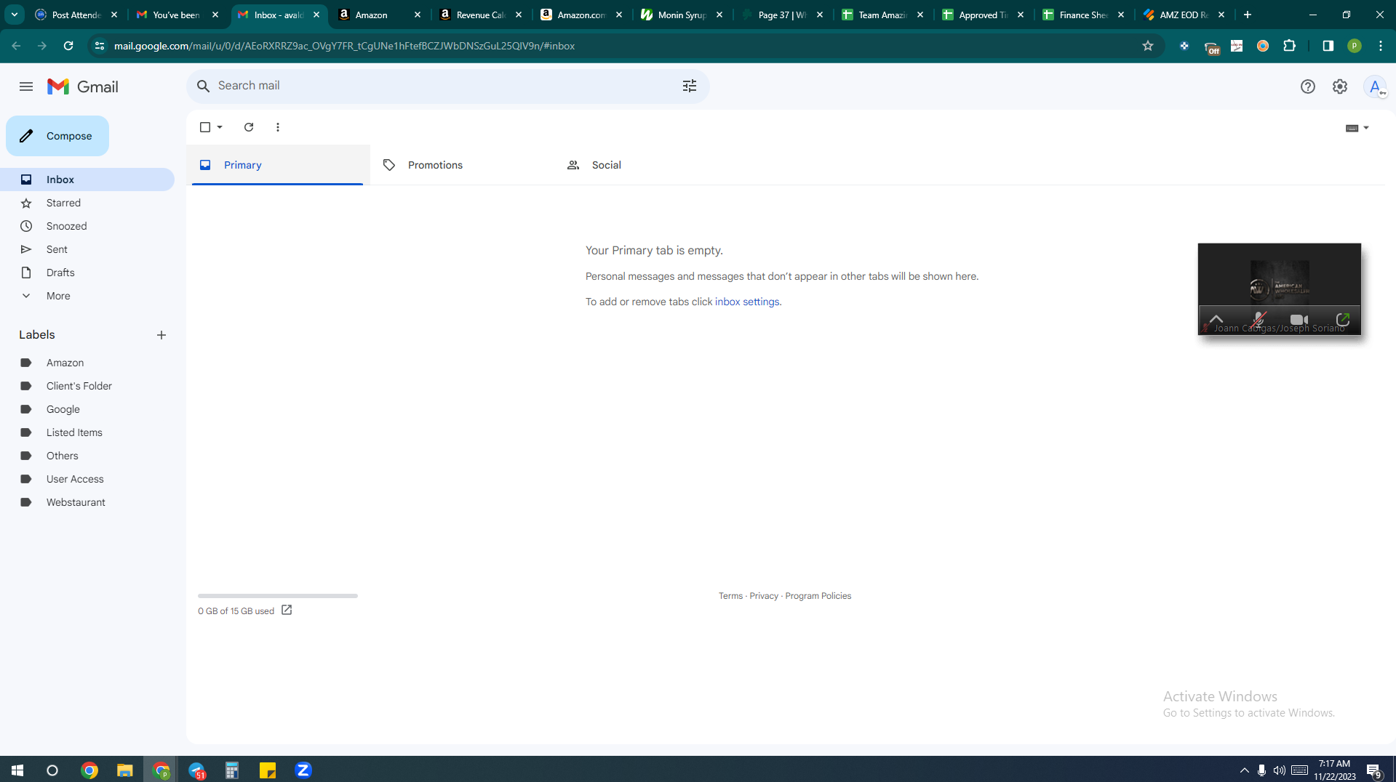Switch to the Social tab
Image resolution: width=1396 pixels, height=782 pixels.
click(645, 165)
